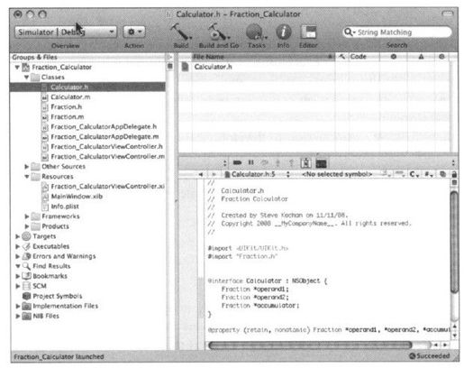Click the build hammer column header
The image size is (464, 368).
pos(341,57)
